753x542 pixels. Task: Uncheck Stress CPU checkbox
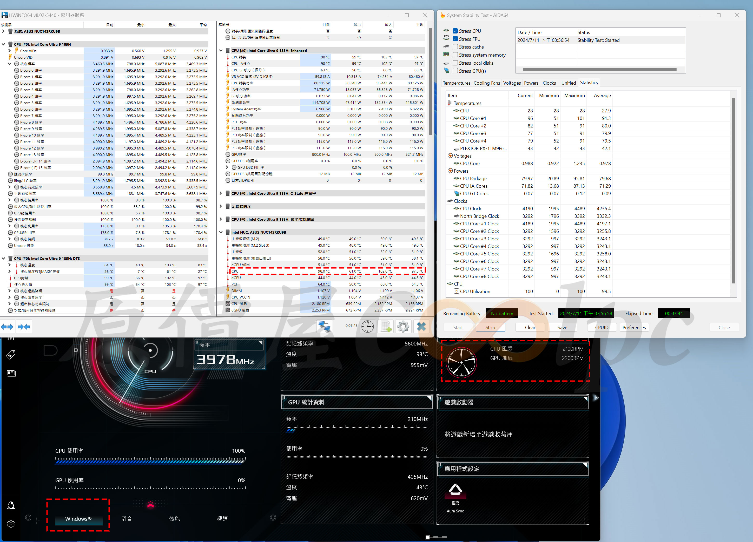[455, 31]
